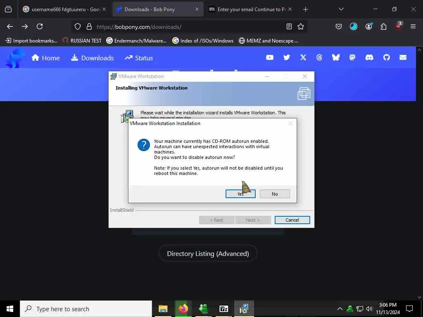
Task: Open File Explorer from the taskbar
Action: [x=163, y=309]
